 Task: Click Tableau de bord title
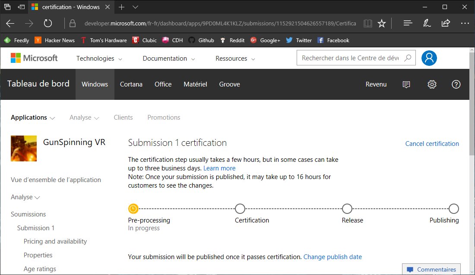(38, 83)
